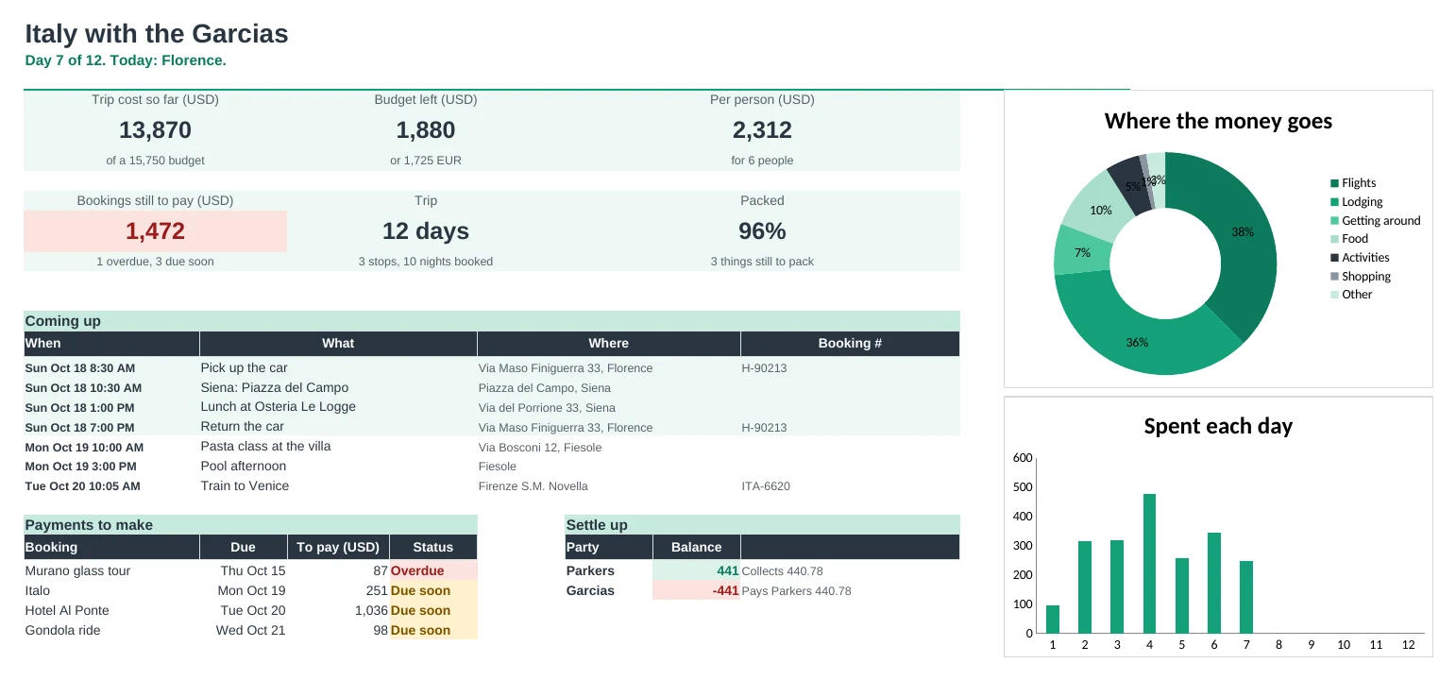Click the Flights legend color swatch
This screenshot has height=680, width=1456.
(x=1334, y=183)
